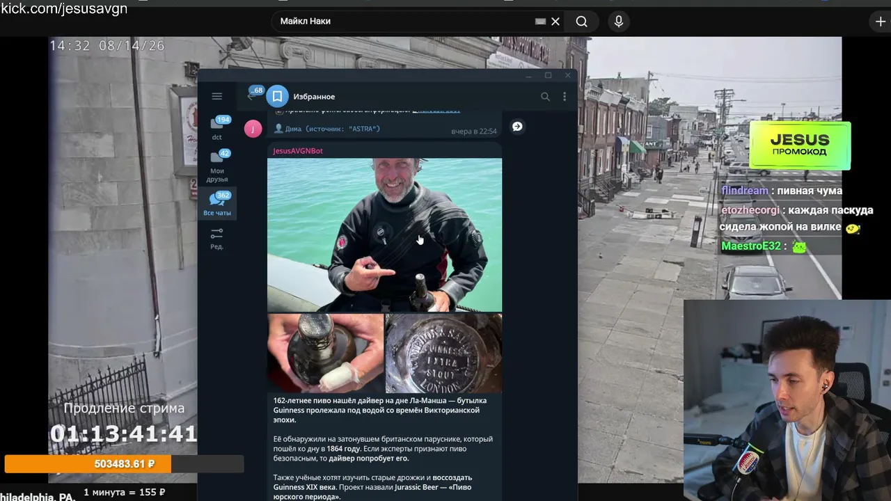Close the Telegram window
Screen dimensions: 891x501
(x=567, y=75)
